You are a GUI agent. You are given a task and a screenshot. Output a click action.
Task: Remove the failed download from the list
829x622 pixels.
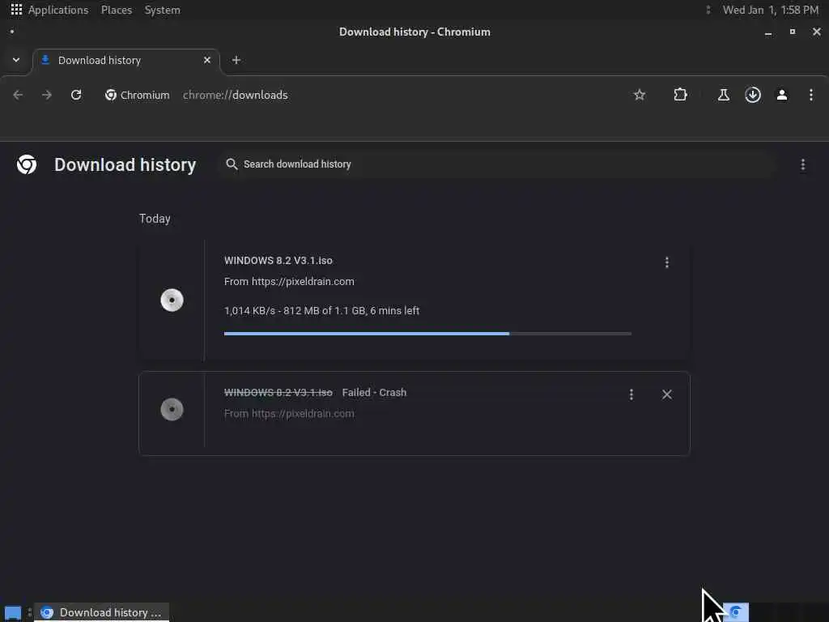pyautogui.click(x=667, y=394)
